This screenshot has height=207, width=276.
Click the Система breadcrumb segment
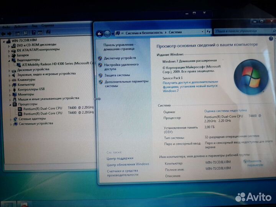tap(175, 32)
